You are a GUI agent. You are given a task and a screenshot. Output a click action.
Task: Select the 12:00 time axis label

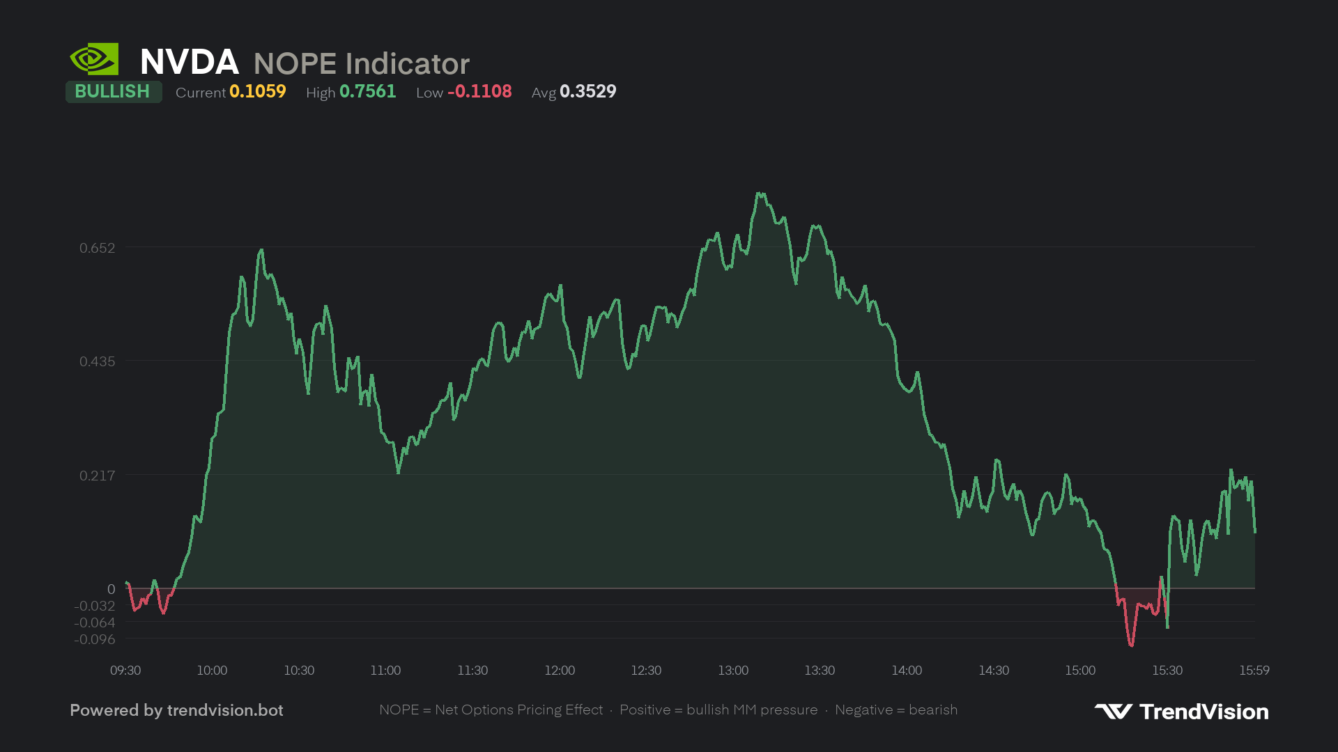[560, 671]
